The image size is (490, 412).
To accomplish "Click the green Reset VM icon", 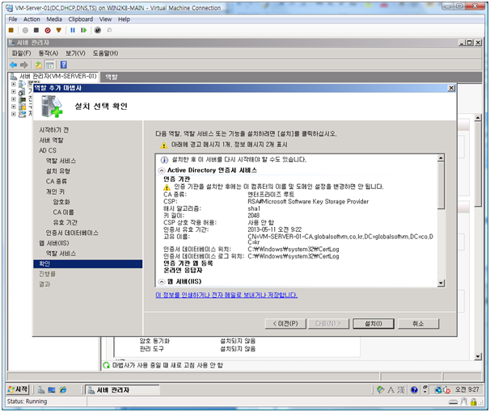I will pos(83,30).
